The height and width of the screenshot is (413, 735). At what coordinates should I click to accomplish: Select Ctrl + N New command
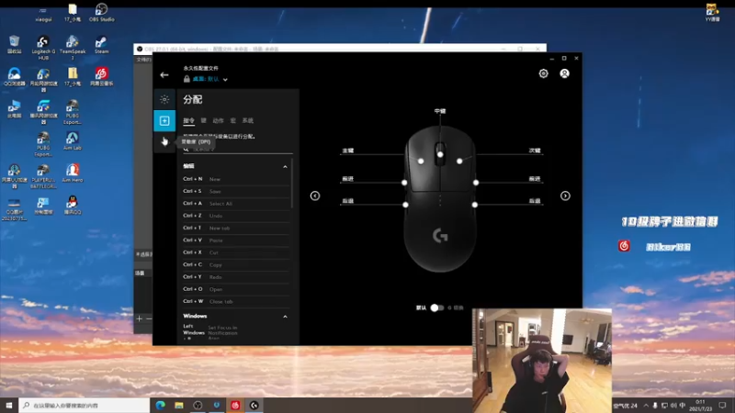[236, 179]
